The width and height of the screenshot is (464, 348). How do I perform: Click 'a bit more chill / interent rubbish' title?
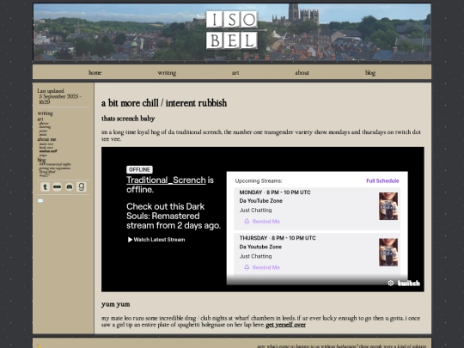[x=164, y=103]
